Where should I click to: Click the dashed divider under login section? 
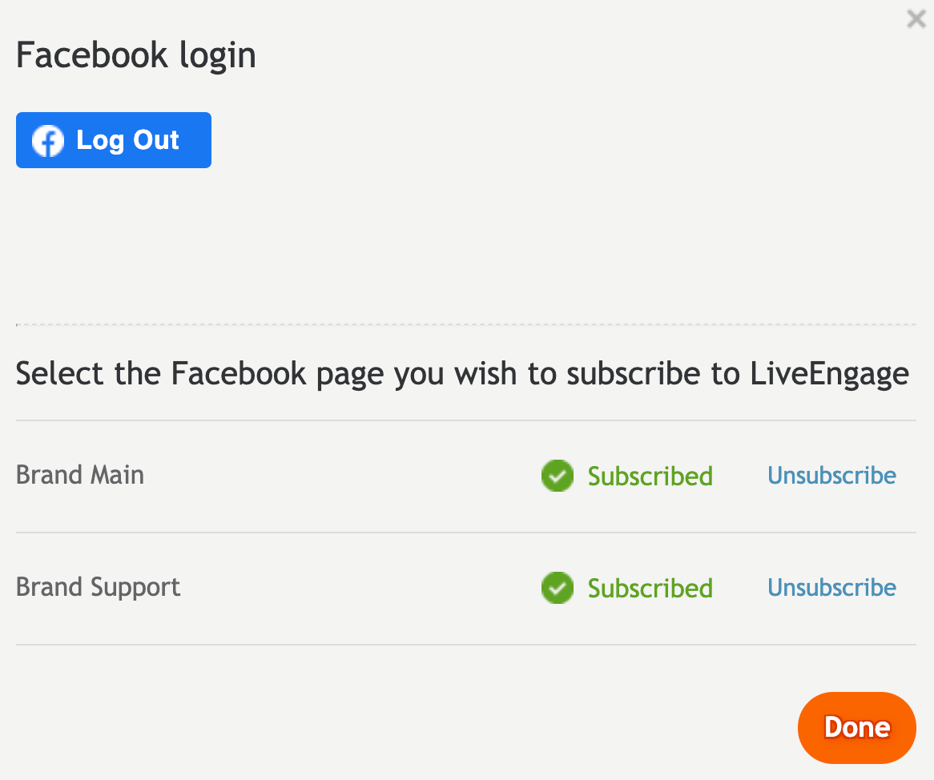466,324
